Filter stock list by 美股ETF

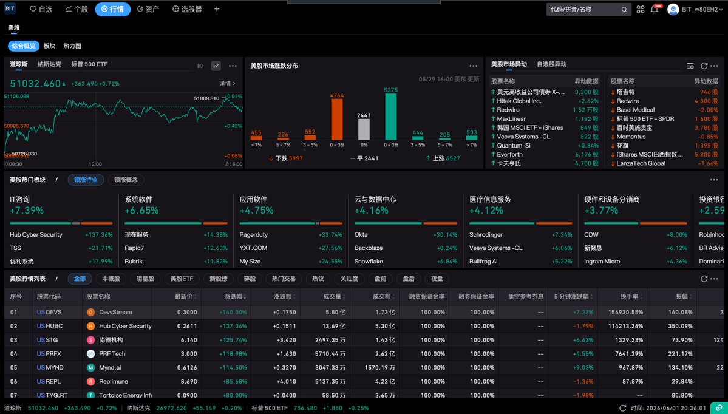click(x=182, y=279)
